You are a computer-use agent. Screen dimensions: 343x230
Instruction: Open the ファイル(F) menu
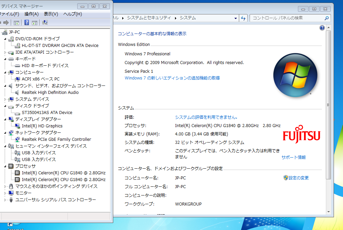pyautogui.click(x=9, y=14)
